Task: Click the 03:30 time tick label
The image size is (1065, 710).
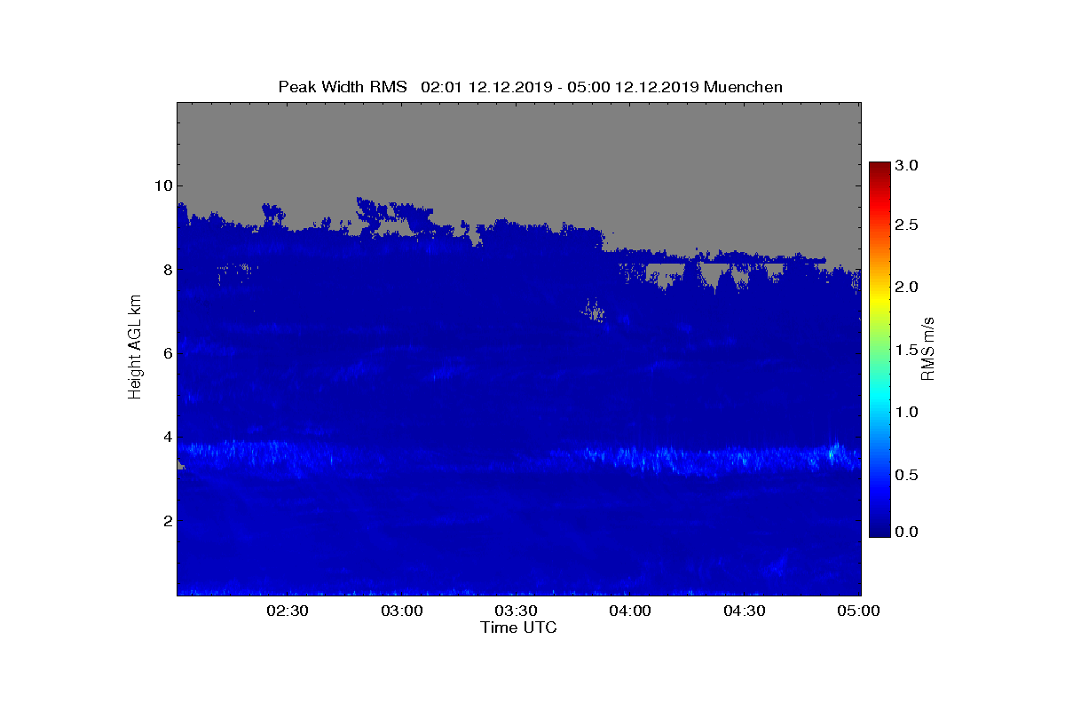Action: pos(516,611)
